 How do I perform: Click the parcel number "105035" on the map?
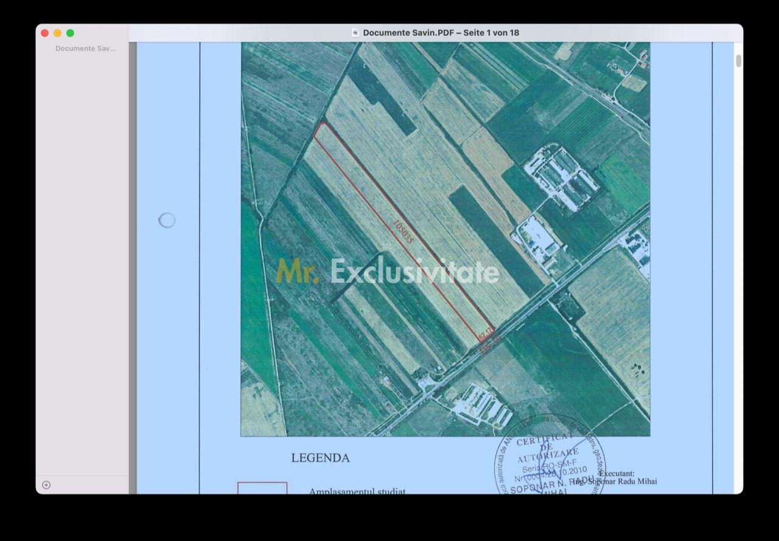click(x=403, y=232)
